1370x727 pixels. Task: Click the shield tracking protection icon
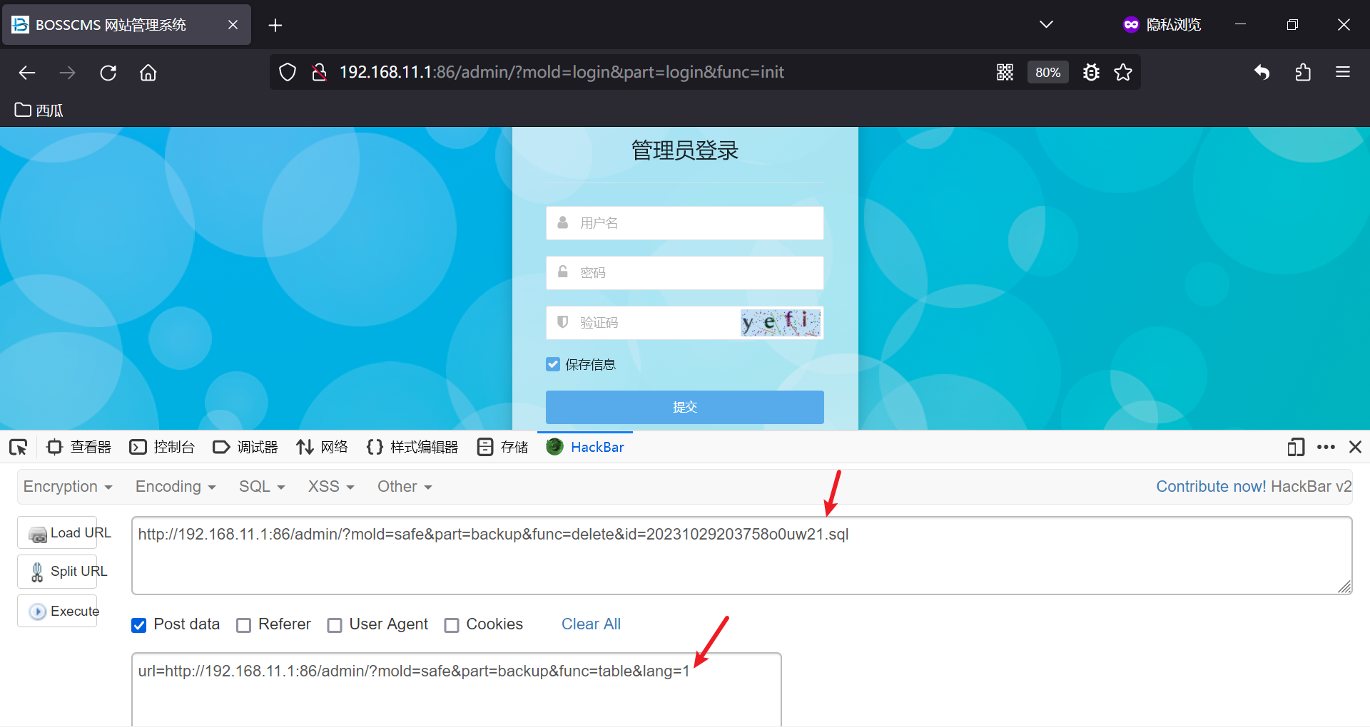tap(288, 72)
